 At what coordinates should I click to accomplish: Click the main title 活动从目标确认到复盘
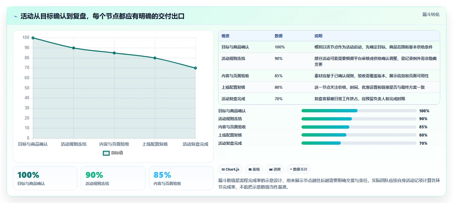tap(102, 16)
